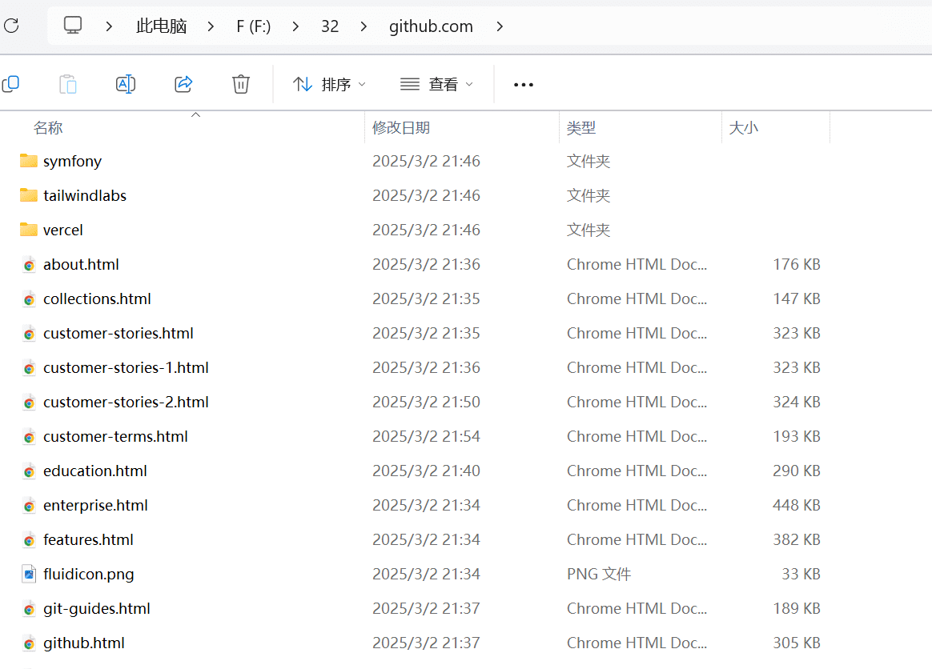The image size is (932, 669).
Task: Click the chevron after F (F:) in breadcrumb
Action: click(x=295, y=26)
